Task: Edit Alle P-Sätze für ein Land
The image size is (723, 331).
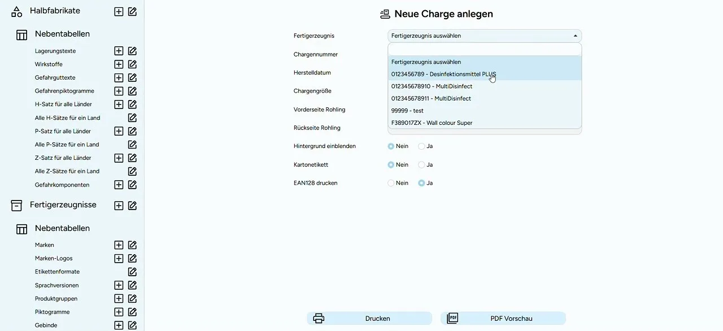Action: 132,145
